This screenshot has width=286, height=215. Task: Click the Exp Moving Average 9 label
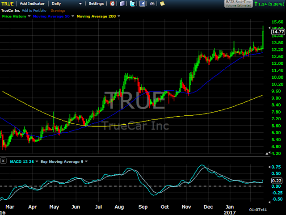(62, 162)
